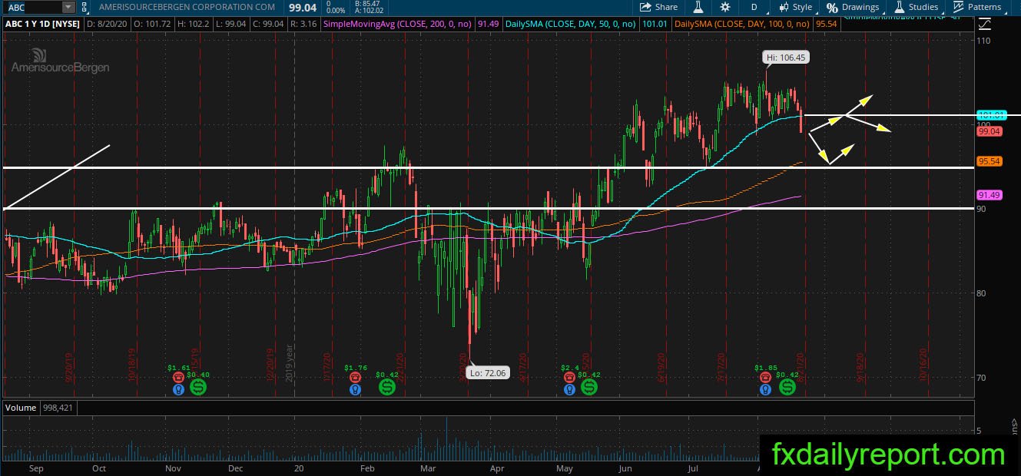Click the red earnings phone icon near $2.4
Image resolution: width=1021 pixels, height=476 pixels.
pyautogui.click(x=569, y=377)
